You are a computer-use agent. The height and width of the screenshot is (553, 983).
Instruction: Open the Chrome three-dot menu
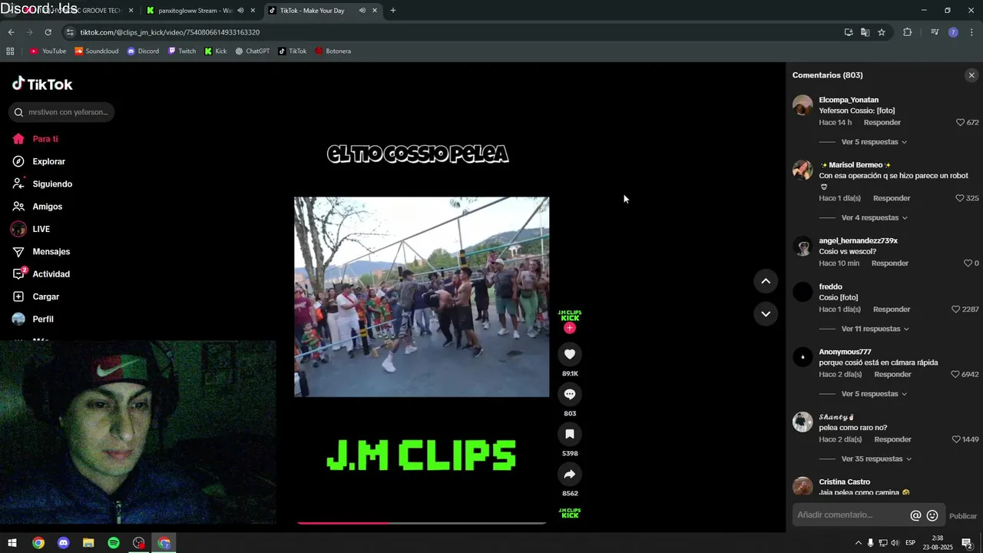972,32
